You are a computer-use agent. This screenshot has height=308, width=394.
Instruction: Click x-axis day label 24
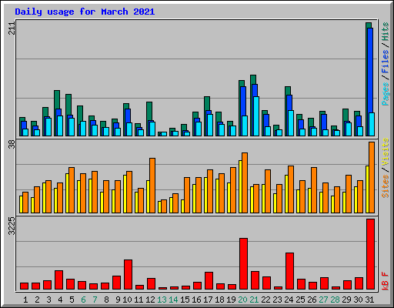tap(289, 300)
